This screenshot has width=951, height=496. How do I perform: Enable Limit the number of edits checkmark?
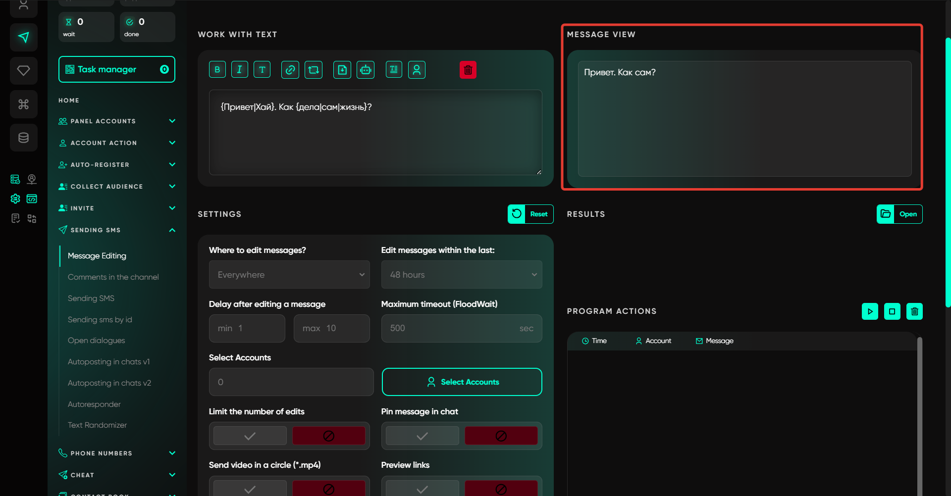click(250, 436)
